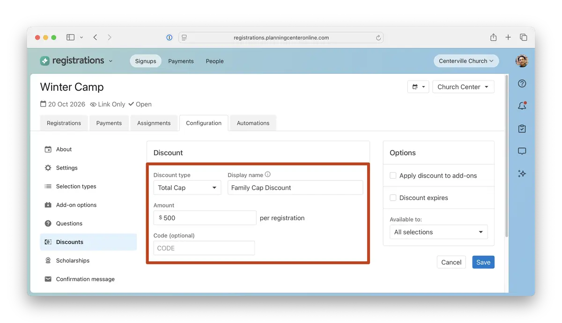
Task: Open the Church Center dropdown
Action: click(463, 87)
